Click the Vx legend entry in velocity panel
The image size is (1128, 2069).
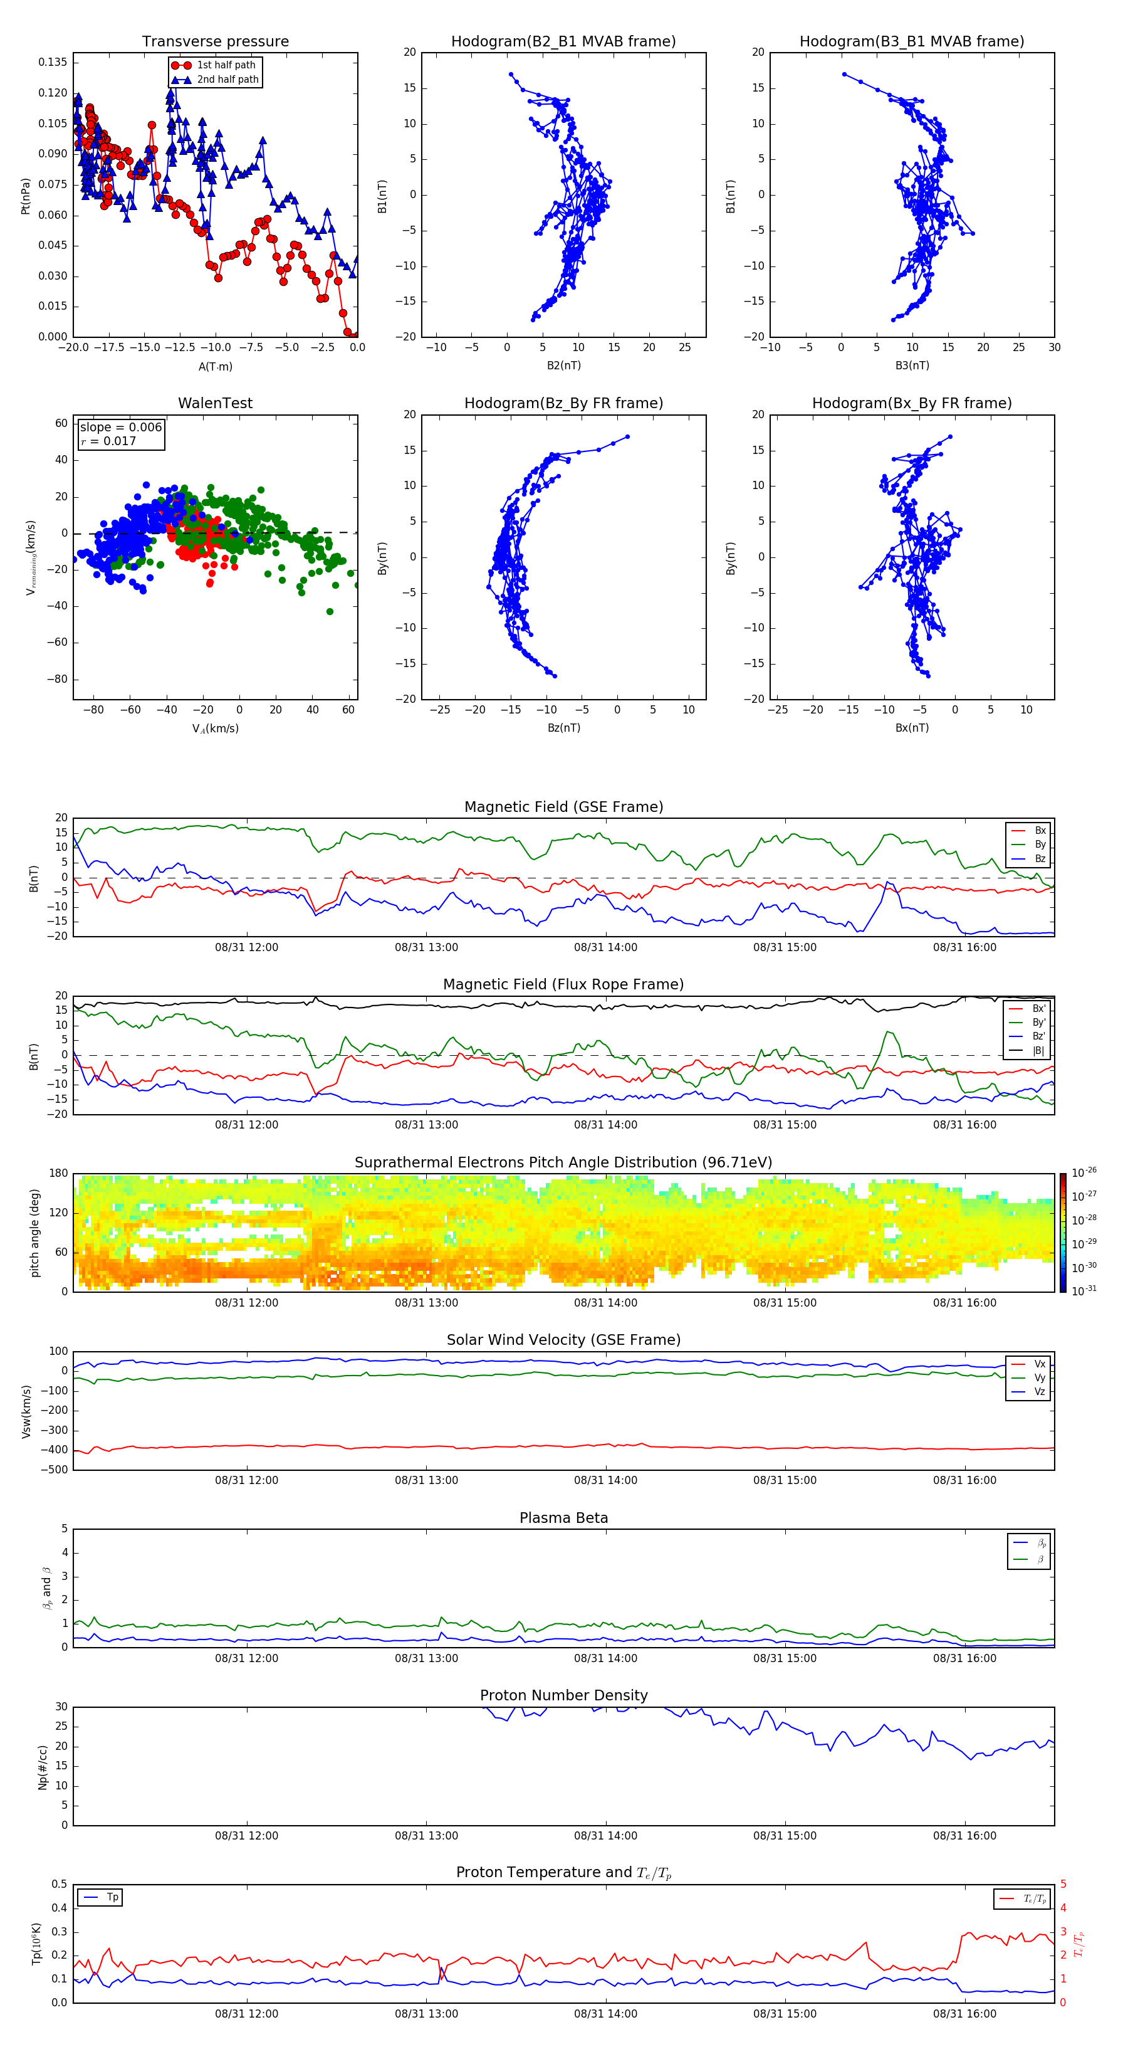(x=1028, y=1364)
